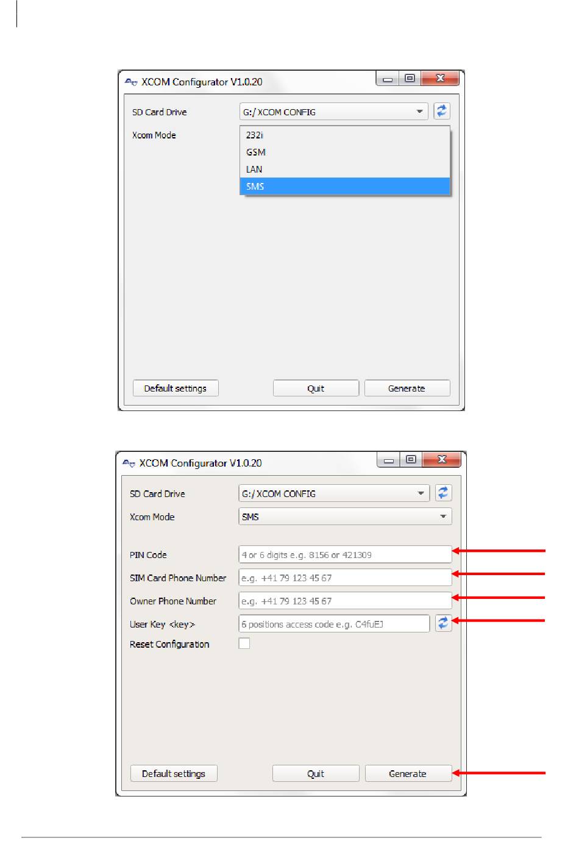Screen dimensions: 579x852
Task: Select 232i from the Xcom Mode list
Action: click(x=345, y=135)
